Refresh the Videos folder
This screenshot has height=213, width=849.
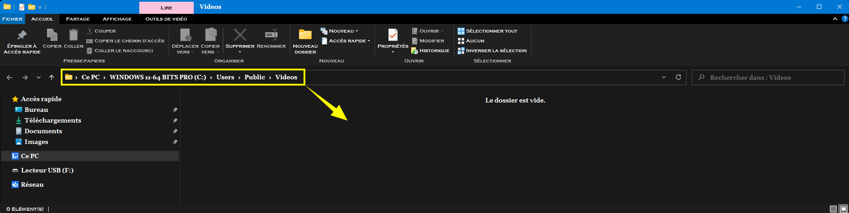[678, 77]
